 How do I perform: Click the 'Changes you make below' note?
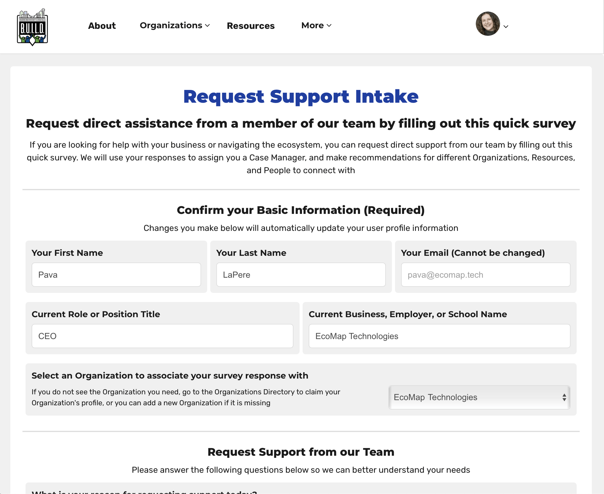click(x=301, y=228)
